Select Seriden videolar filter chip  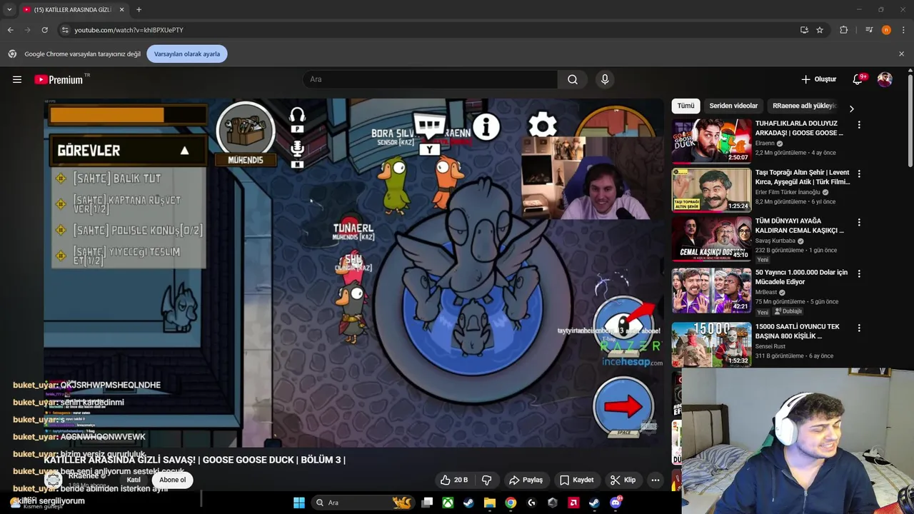click(x=733, y=106)
